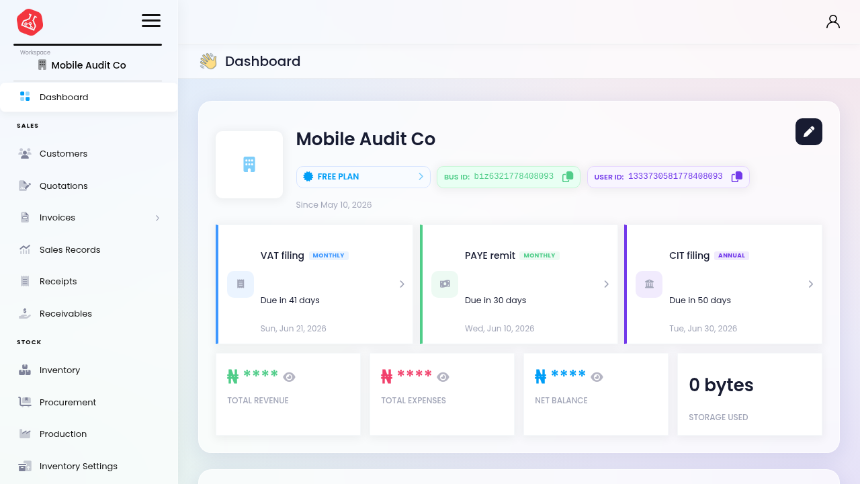This screenshot has height=484, width=860.
Task: Click the PAYE remit money icon
Action: coord(445,284)
